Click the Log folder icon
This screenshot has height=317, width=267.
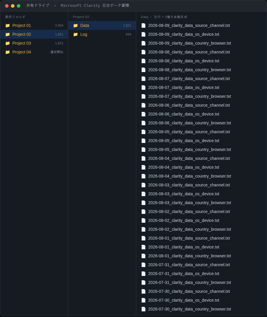(75, 34)
